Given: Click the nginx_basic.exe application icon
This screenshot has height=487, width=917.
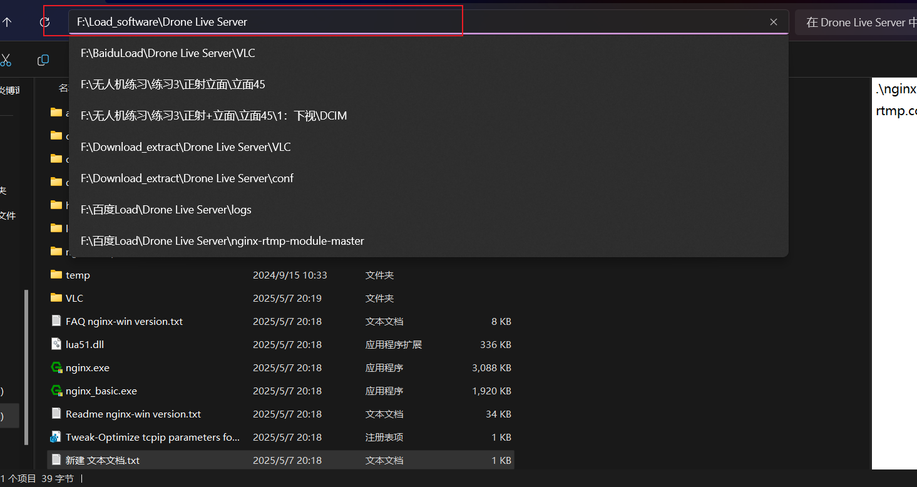Looking at the screenshot, I should coord(56,391).
